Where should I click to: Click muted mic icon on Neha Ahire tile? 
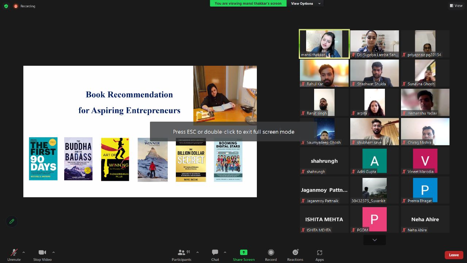404,230
